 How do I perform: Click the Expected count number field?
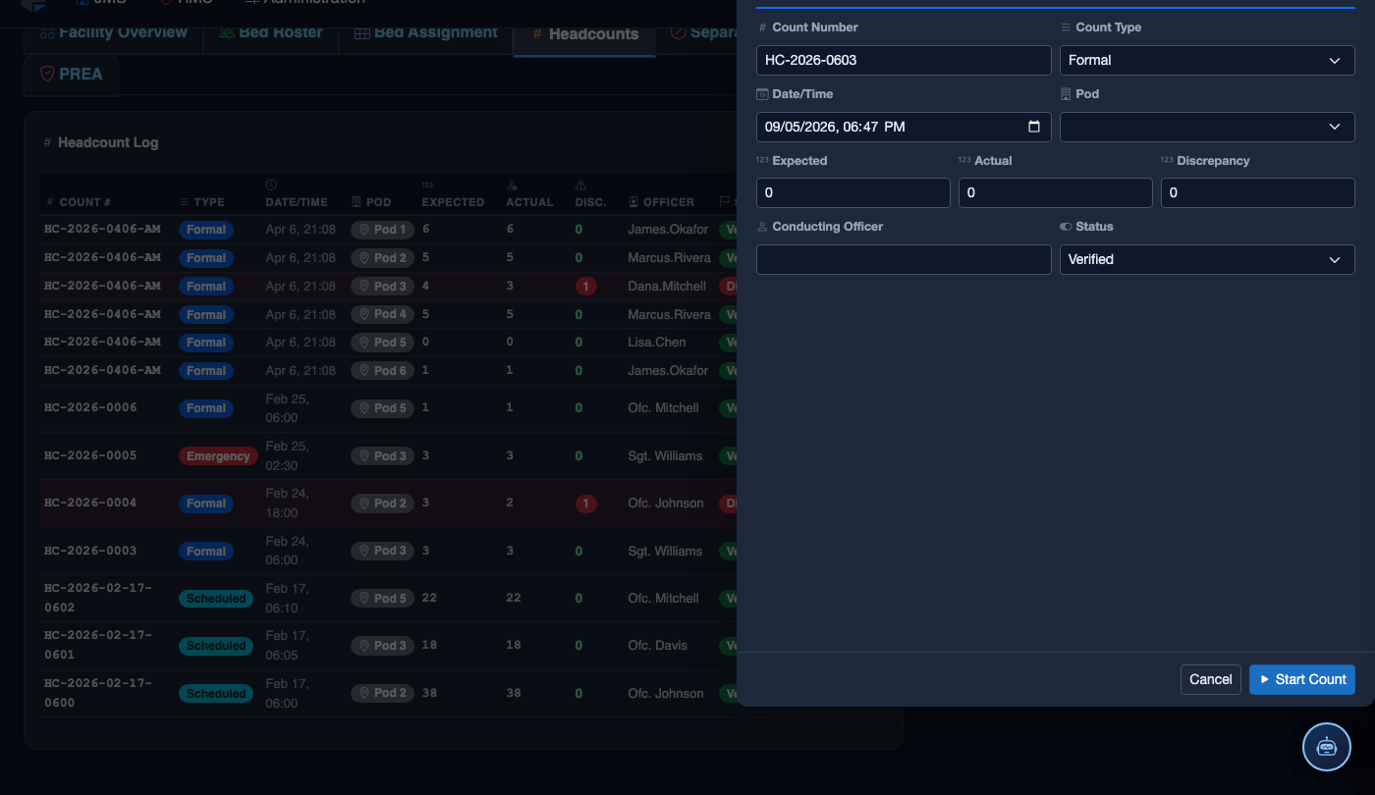click(853, 192)
